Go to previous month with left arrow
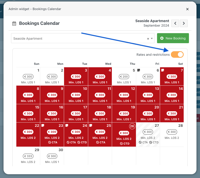 tap(175, 23)
